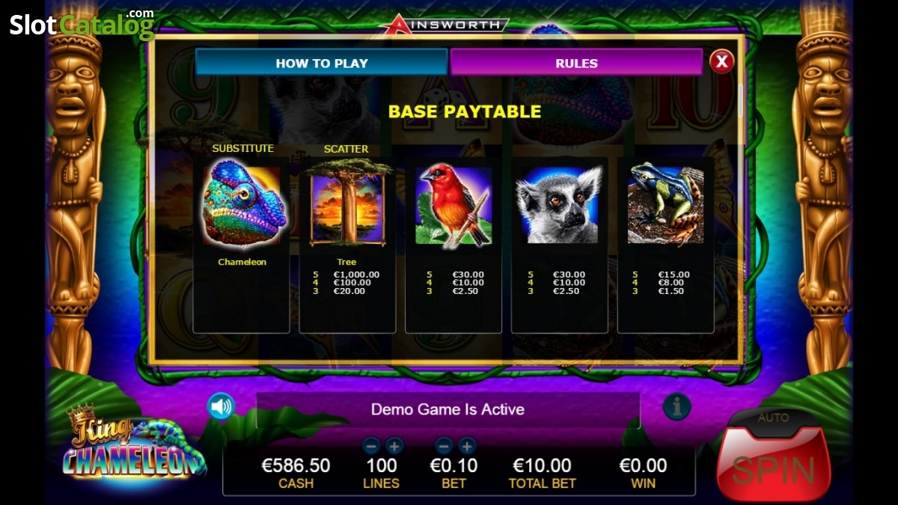Close the paytable with the red X
This screenshot has width=898, height=505.
pos(721,61)
